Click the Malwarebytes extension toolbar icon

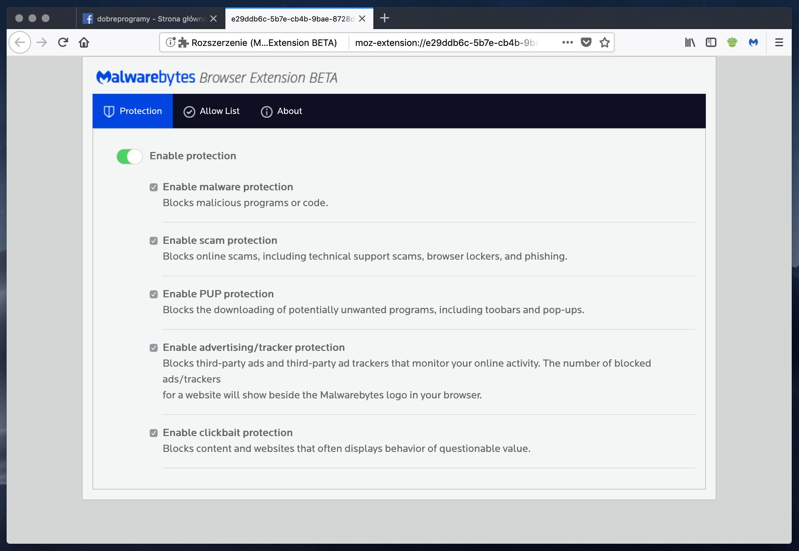(x=753, y=42)
